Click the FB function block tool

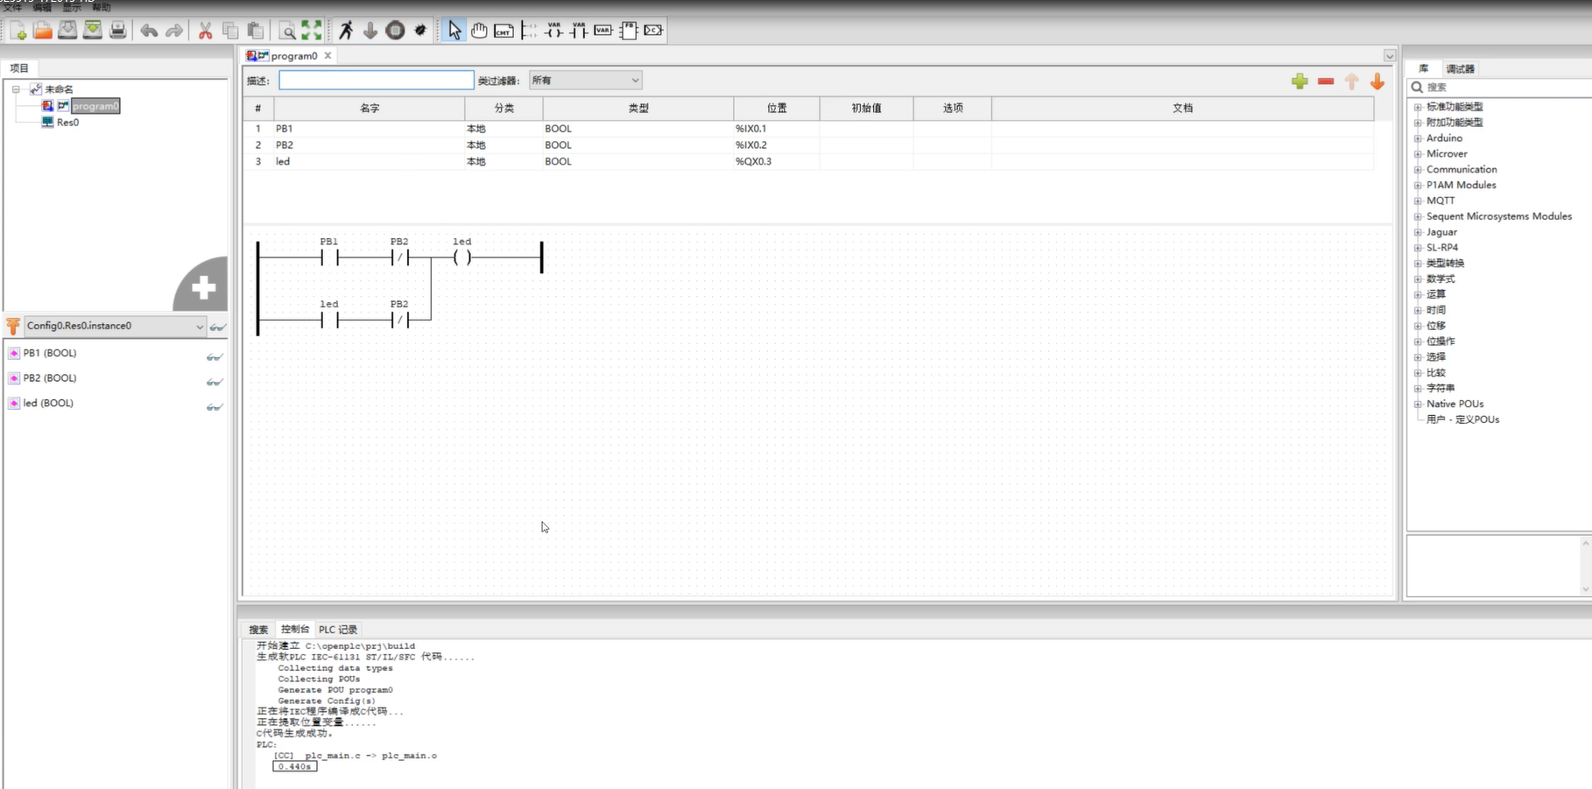[628, 31]
